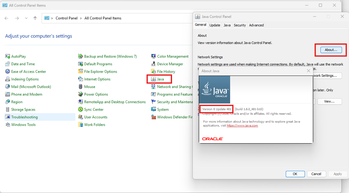Open the System icon in Control Panel

pos(153,110)
